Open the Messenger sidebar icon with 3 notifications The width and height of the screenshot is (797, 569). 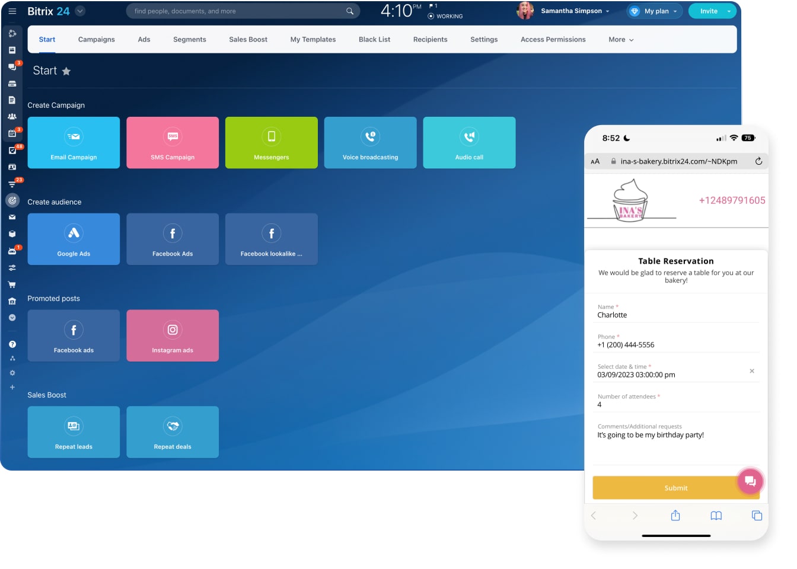click(12, 67)
